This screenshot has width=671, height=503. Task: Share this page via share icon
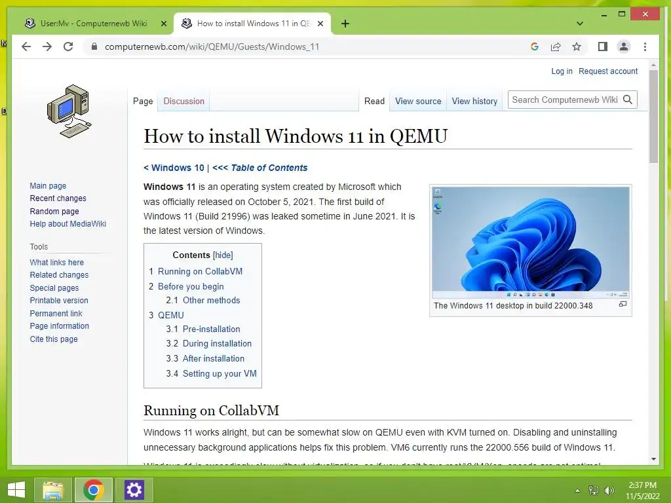click(x=556, y=47)
